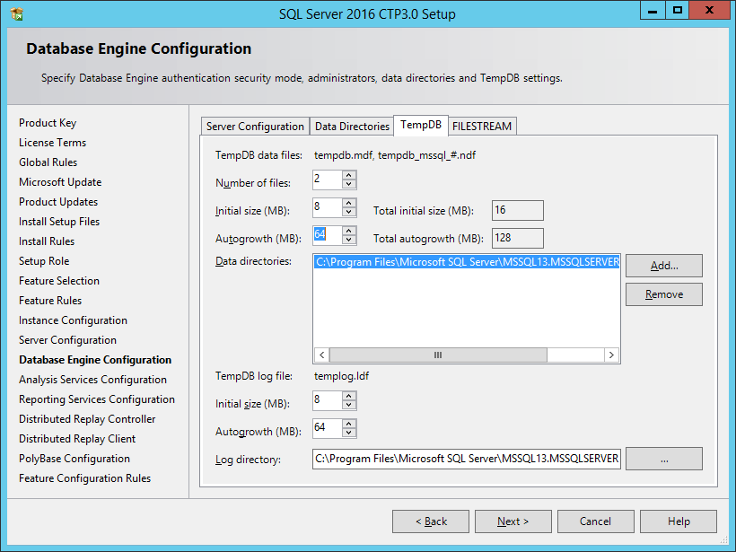
Task: Click the log file Initial size field
Action: [x=328, y=400]
